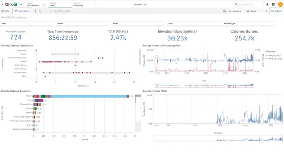Select the Mountain Biking row label in distribution chart
Image resolution: width=284 pixels, height=156 pixels.
tap(20, 73)
